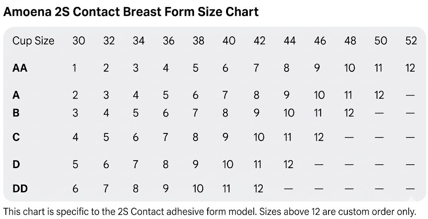Select the AA cup row label
This screenshot has height=219, width=428.
20,68
